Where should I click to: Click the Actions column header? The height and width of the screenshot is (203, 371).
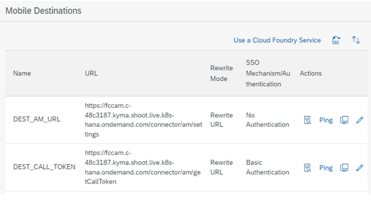[311, 73]
